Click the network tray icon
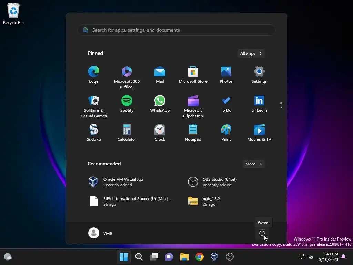Viewport: 353px width, 265px height. (302, 257)
